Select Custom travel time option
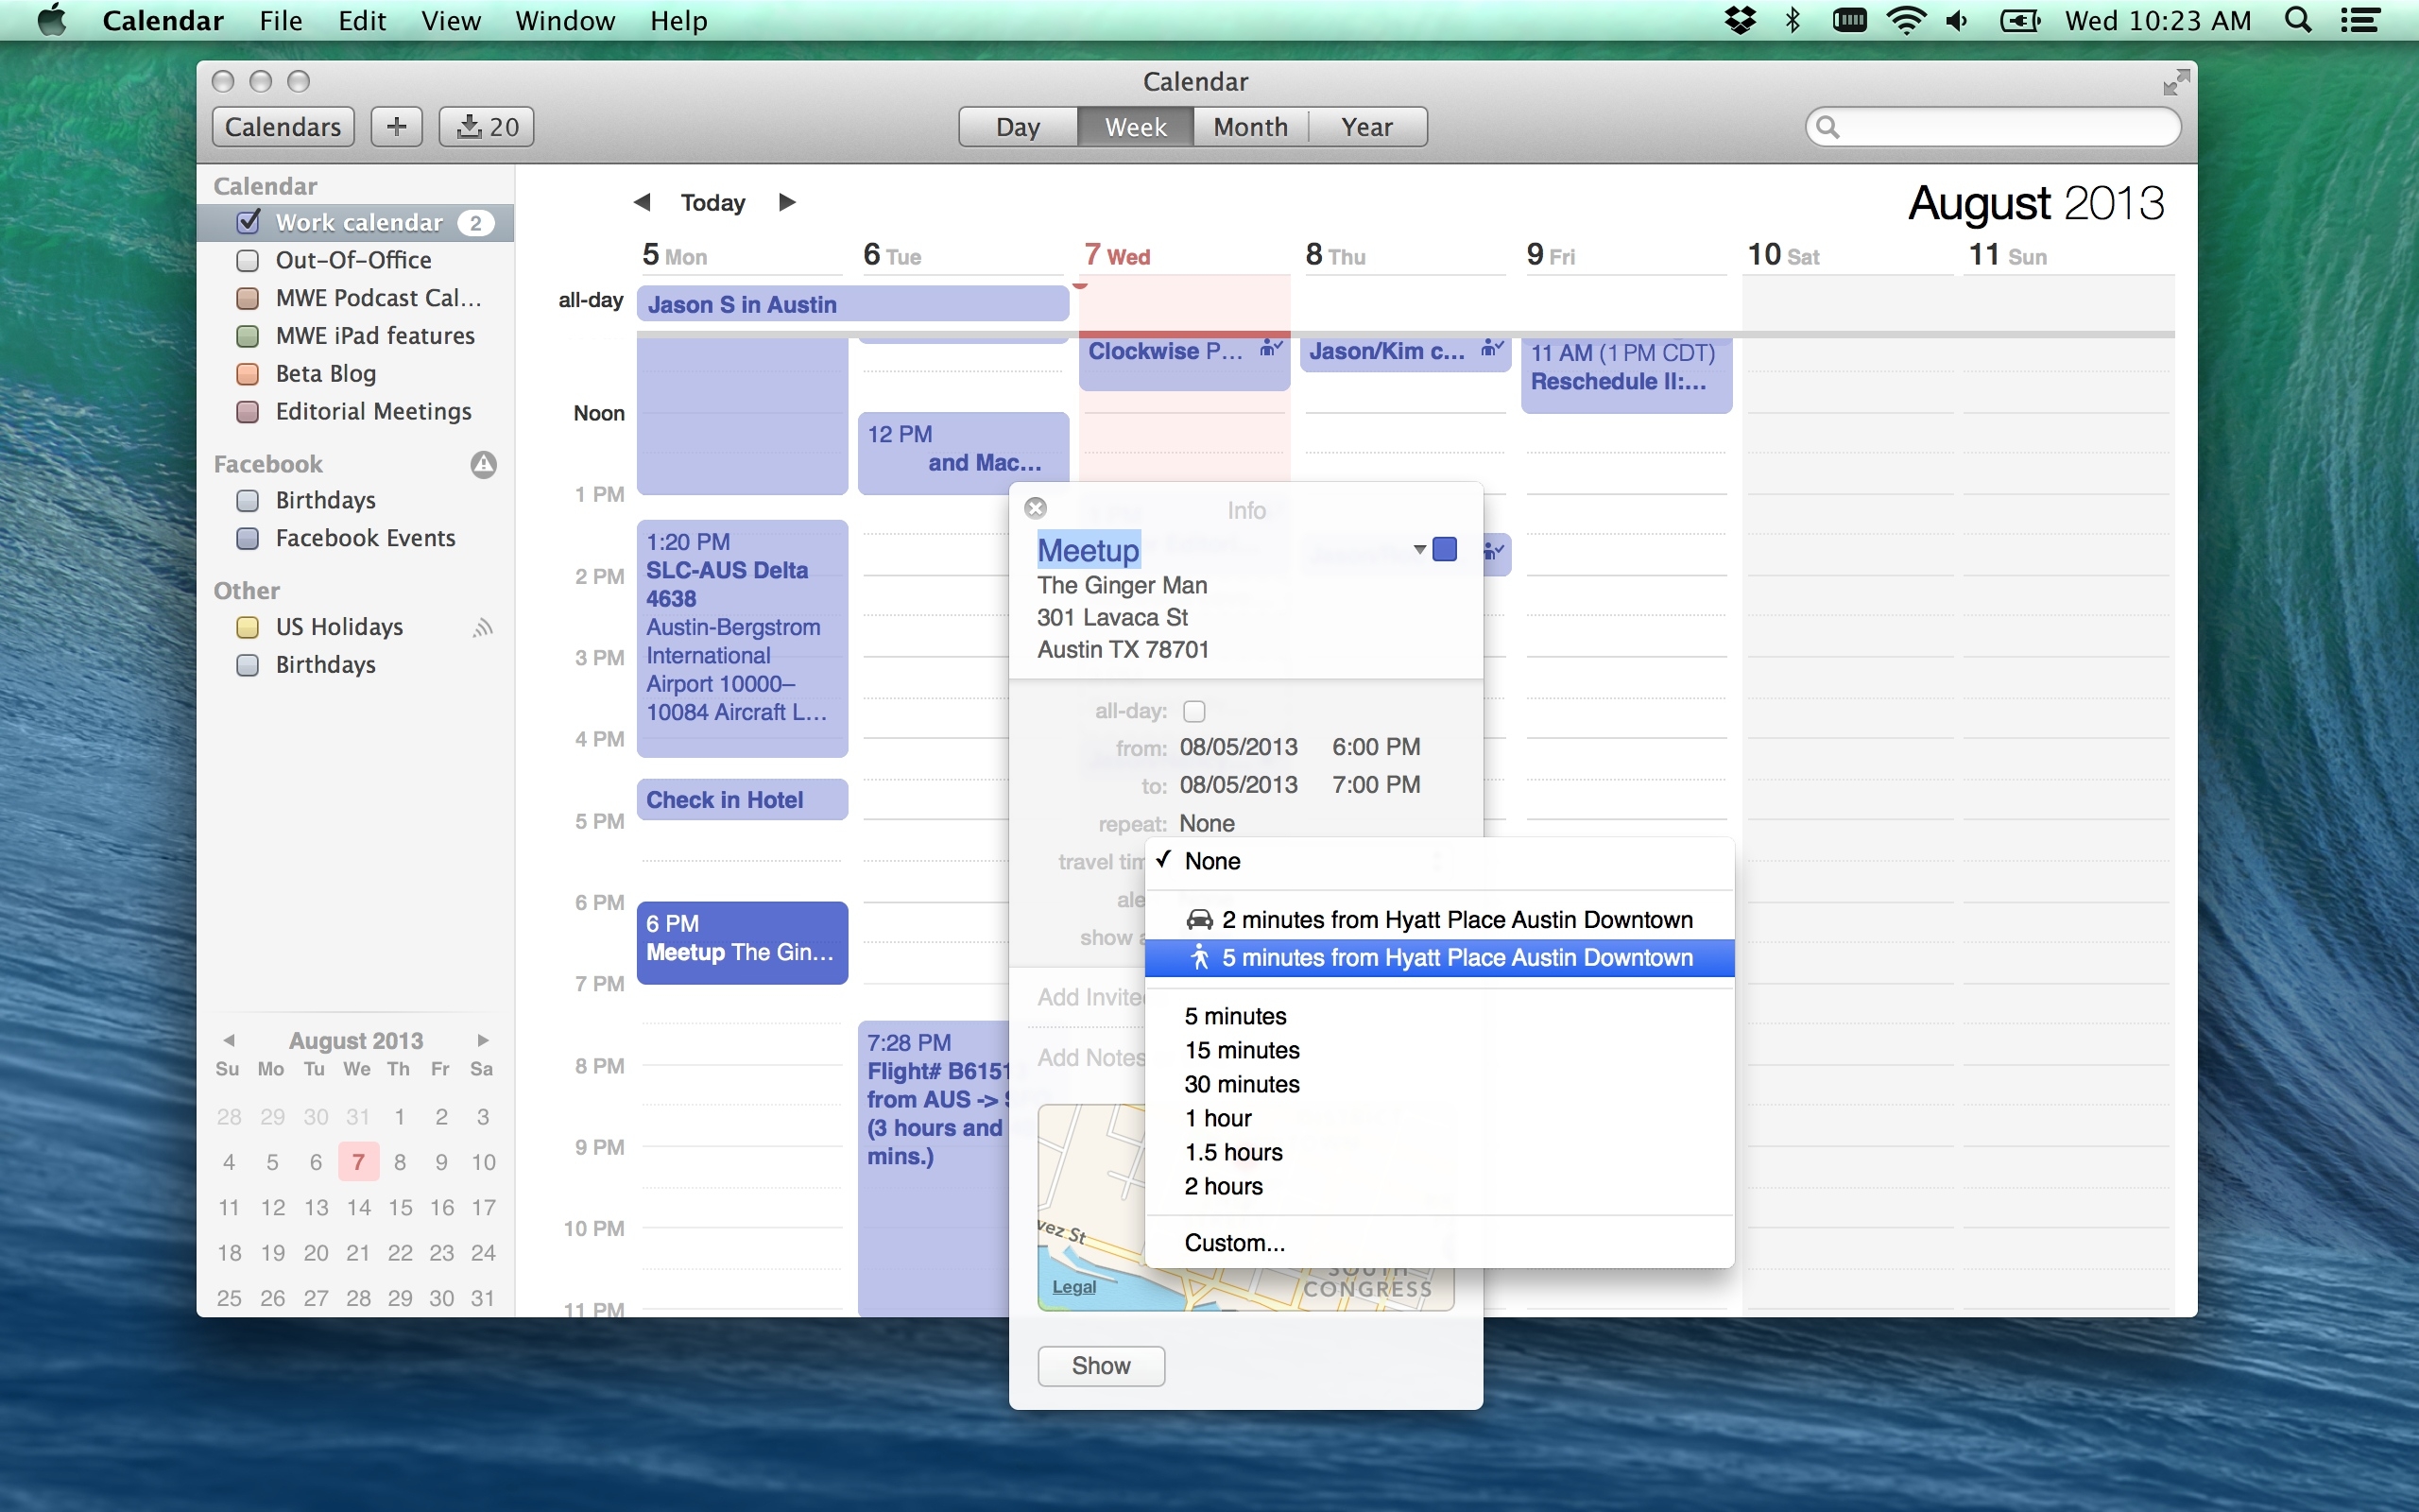This screenshot has height=1512, width=2419. coord(1231,1242)
